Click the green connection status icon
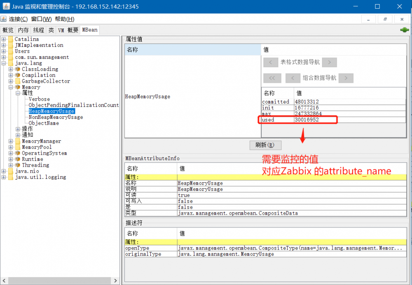The image size is (412, 285). (x=404, y=30)
